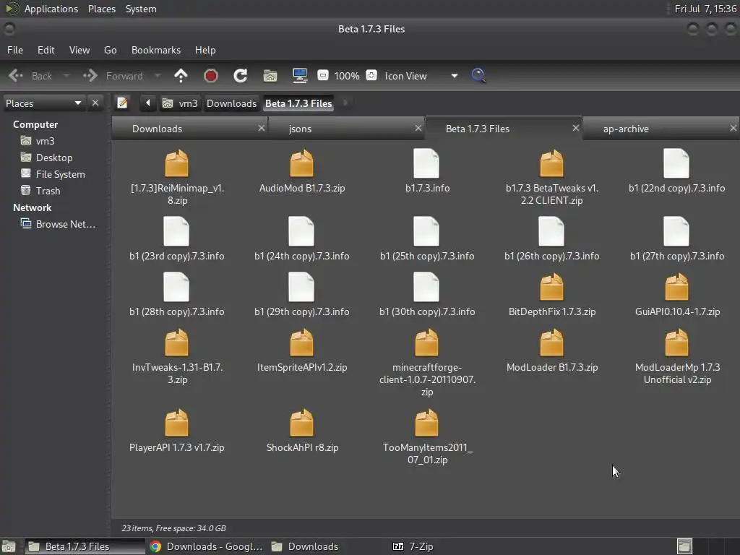
Task: Select b1 (23rd copy).7.3.info file
Action: click(x=177, y=239)
